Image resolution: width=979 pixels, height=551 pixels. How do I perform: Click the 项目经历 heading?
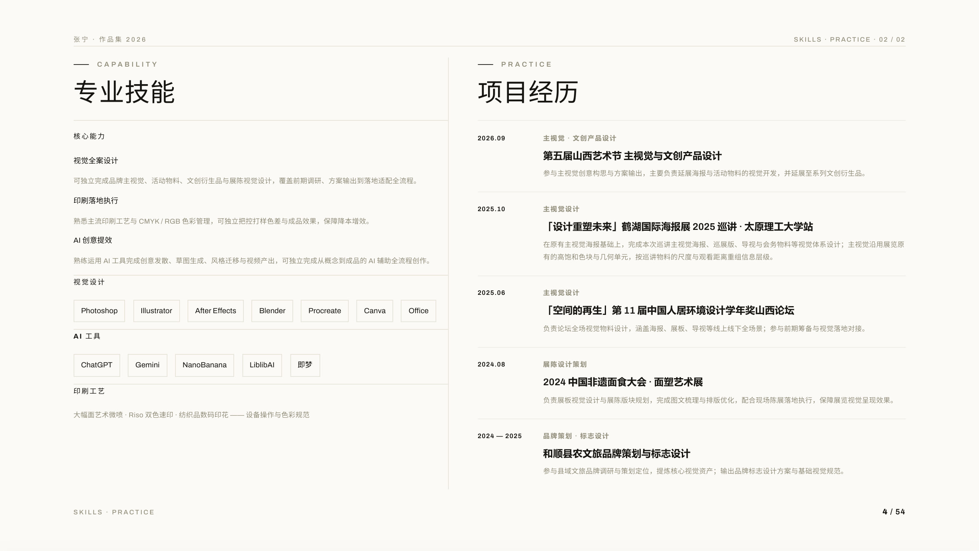coord(528,92)
